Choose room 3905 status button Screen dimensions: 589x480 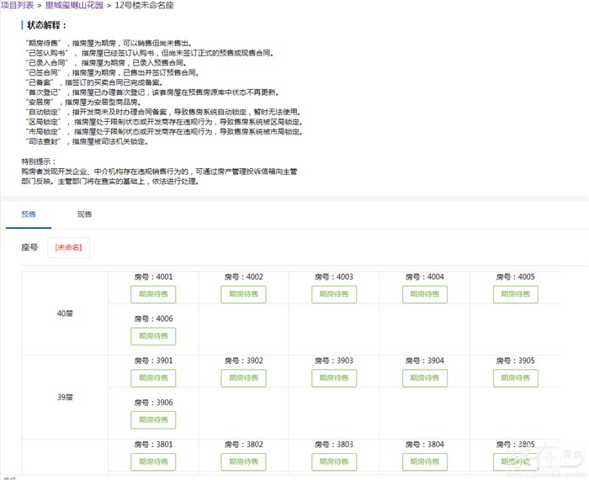point(515,378)
